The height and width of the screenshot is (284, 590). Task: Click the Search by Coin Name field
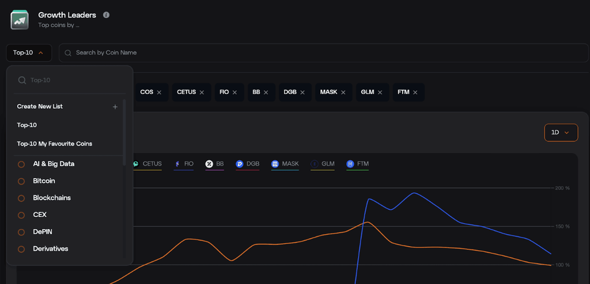(x=324, y=53)
